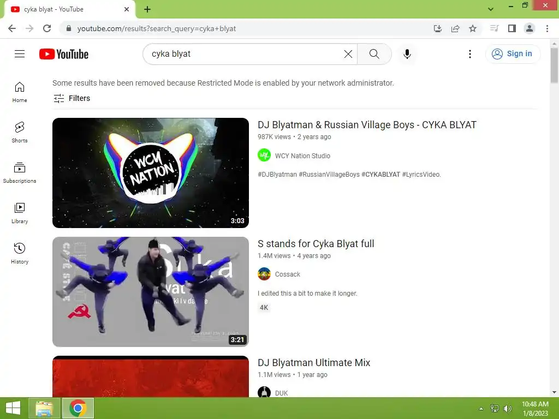Click the address bar URL
This screenshot has width=559, height=419.
tap(157, 28)
